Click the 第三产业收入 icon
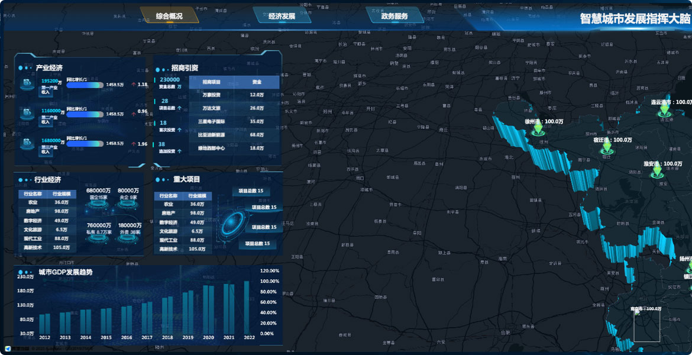 [x=27, y=144]
